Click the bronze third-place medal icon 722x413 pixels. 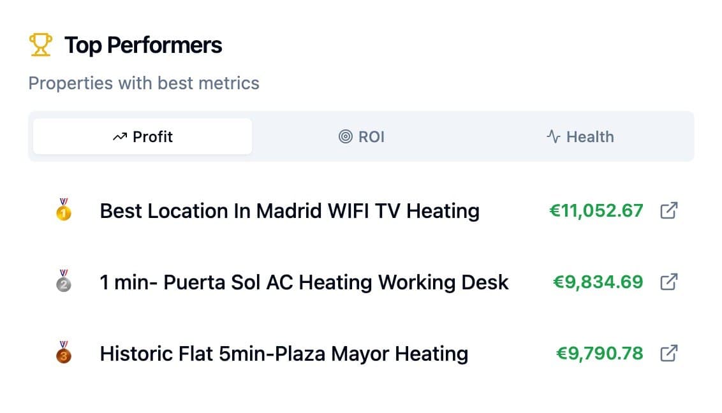coord(64,352)
